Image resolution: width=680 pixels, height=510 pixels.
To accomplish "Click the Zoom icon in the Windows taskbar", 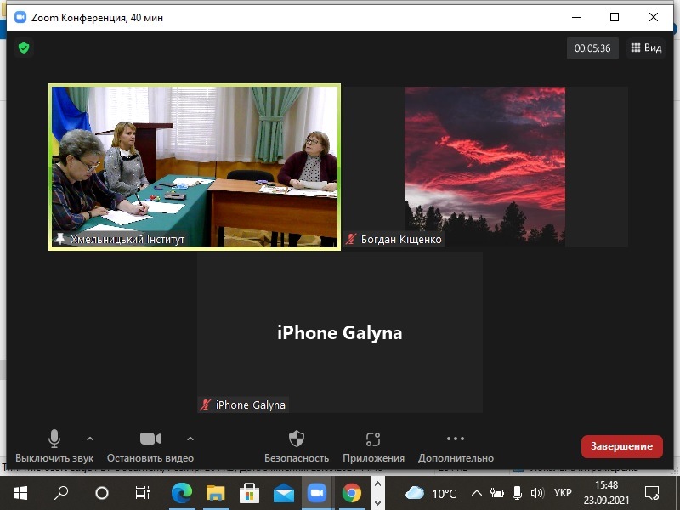I will 317,492.
